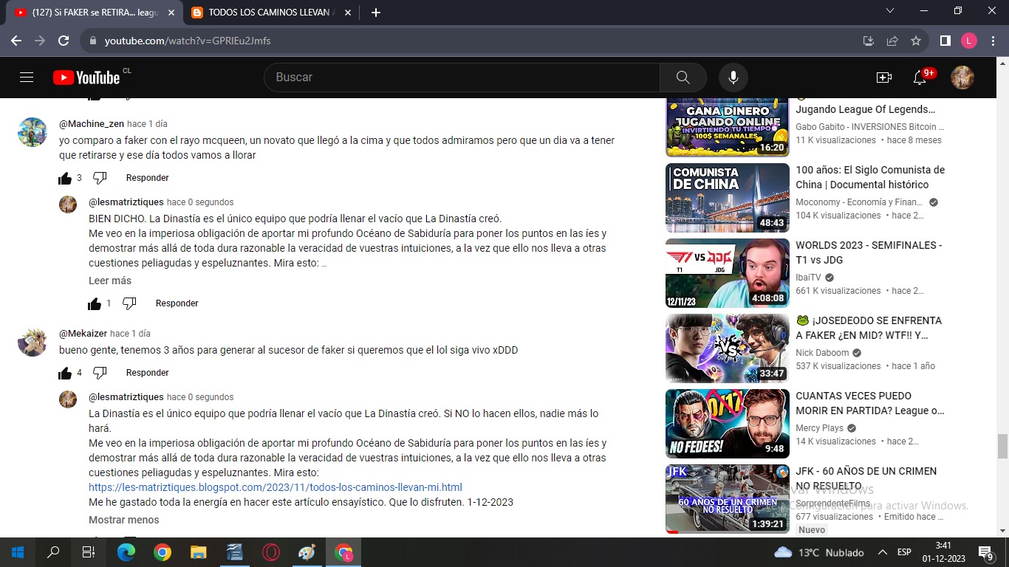Collapse the reply with Mostrar menos
Viewport: 1009px width, 567px height.
coord(124,520)
